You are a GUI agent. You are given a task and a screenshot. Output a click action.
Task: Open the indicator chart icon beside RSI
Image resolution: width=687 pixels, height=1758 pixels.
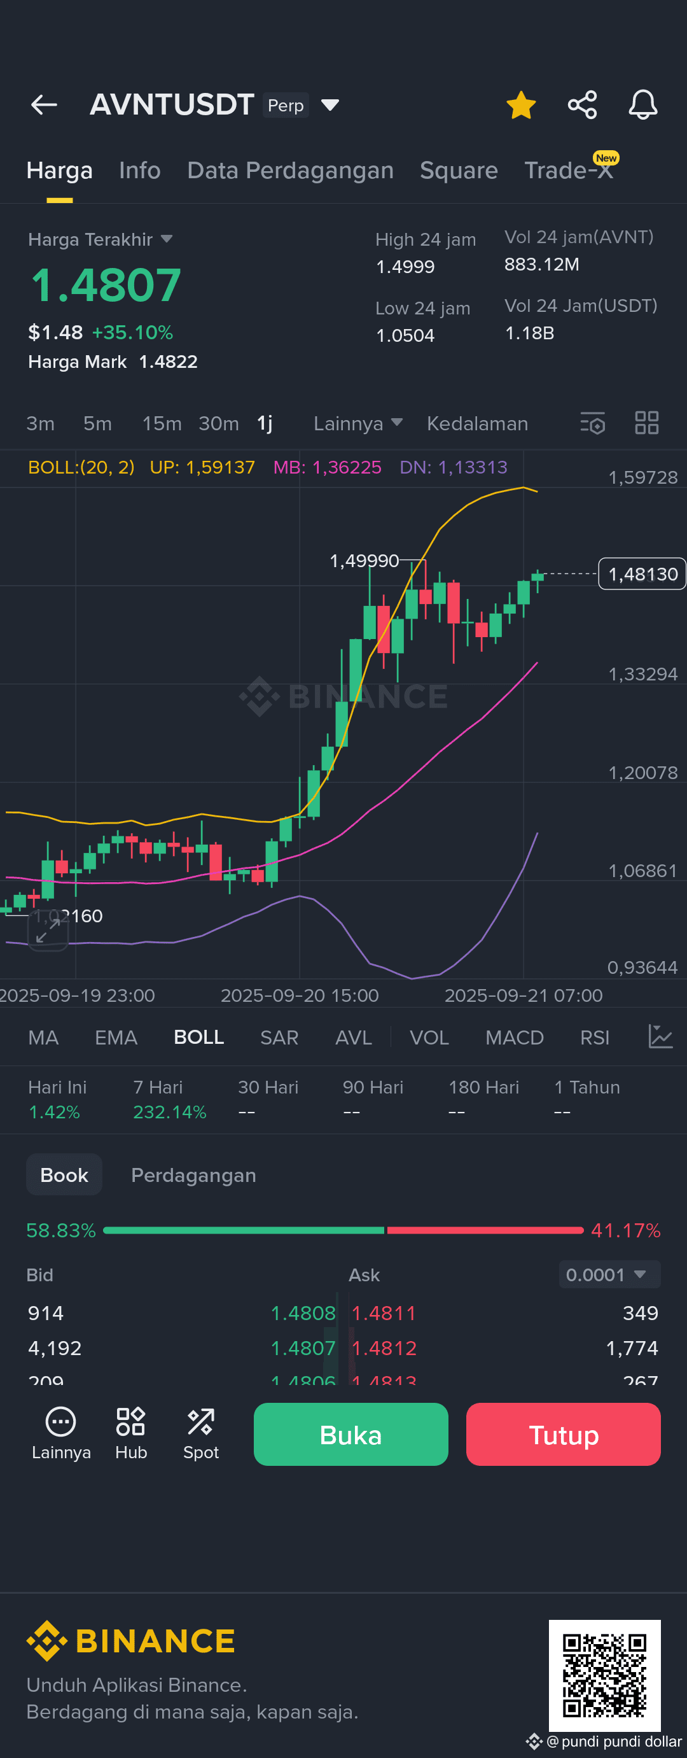tap(660, 1037)
